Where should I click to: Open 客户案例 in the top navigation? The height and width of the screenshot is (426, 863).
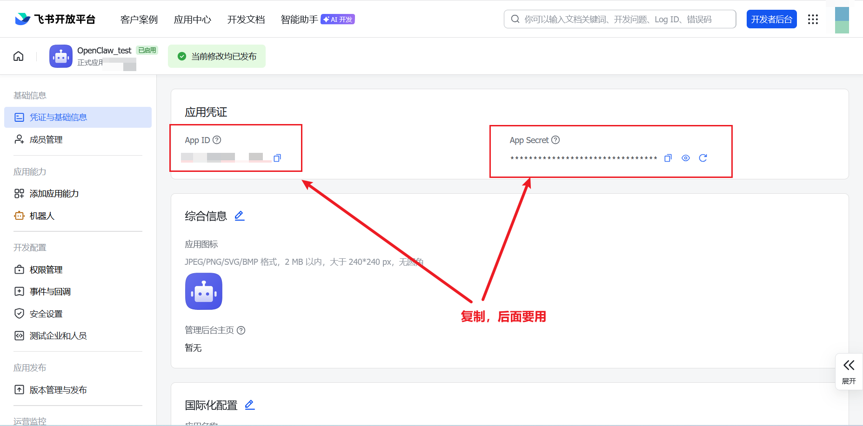139,20
